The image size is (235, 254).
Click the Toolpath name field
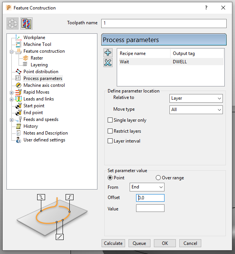[x=164, y=24]
